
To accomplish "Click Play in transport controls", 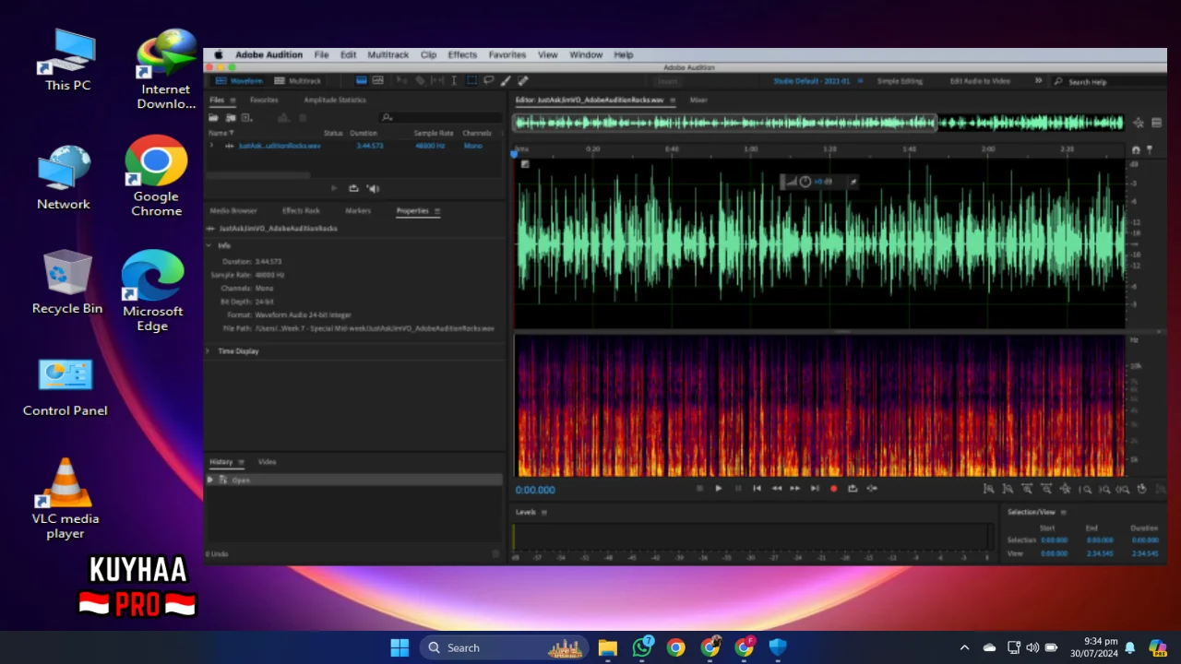I will [719, 488].
